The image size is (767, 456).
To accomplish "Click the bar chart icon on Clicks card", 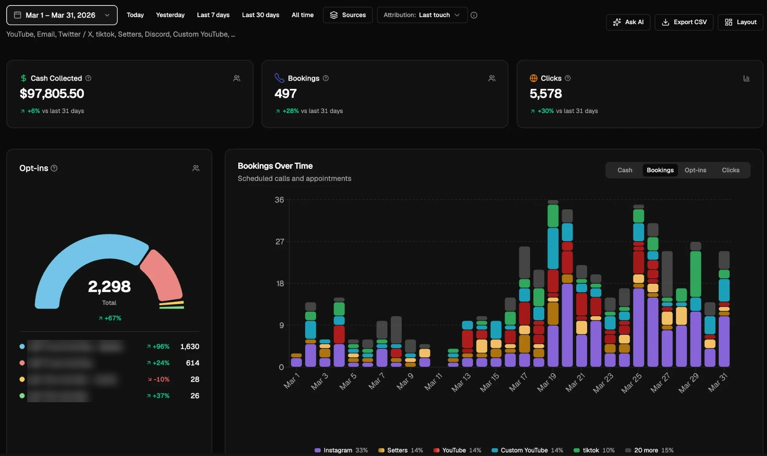I will coord(746,78).
